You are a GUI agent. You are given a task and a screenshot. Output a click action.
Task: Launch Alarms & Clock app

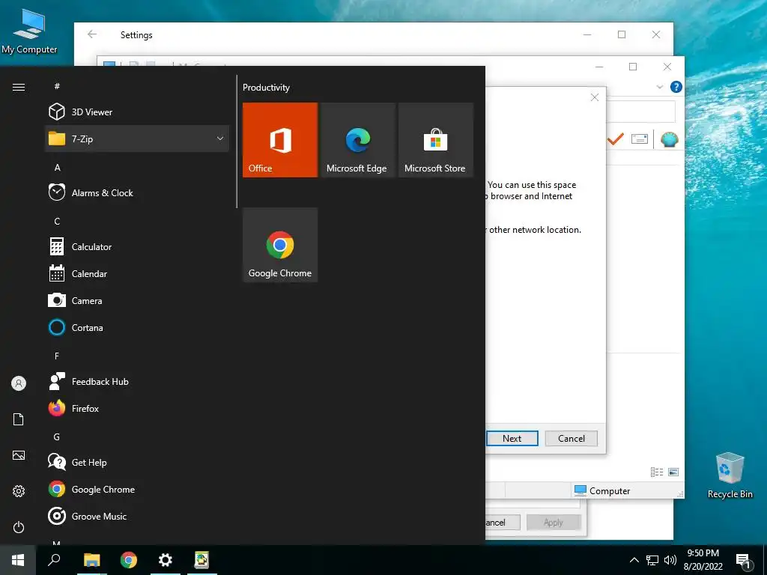pyautogui.click(x=137, y=192)
